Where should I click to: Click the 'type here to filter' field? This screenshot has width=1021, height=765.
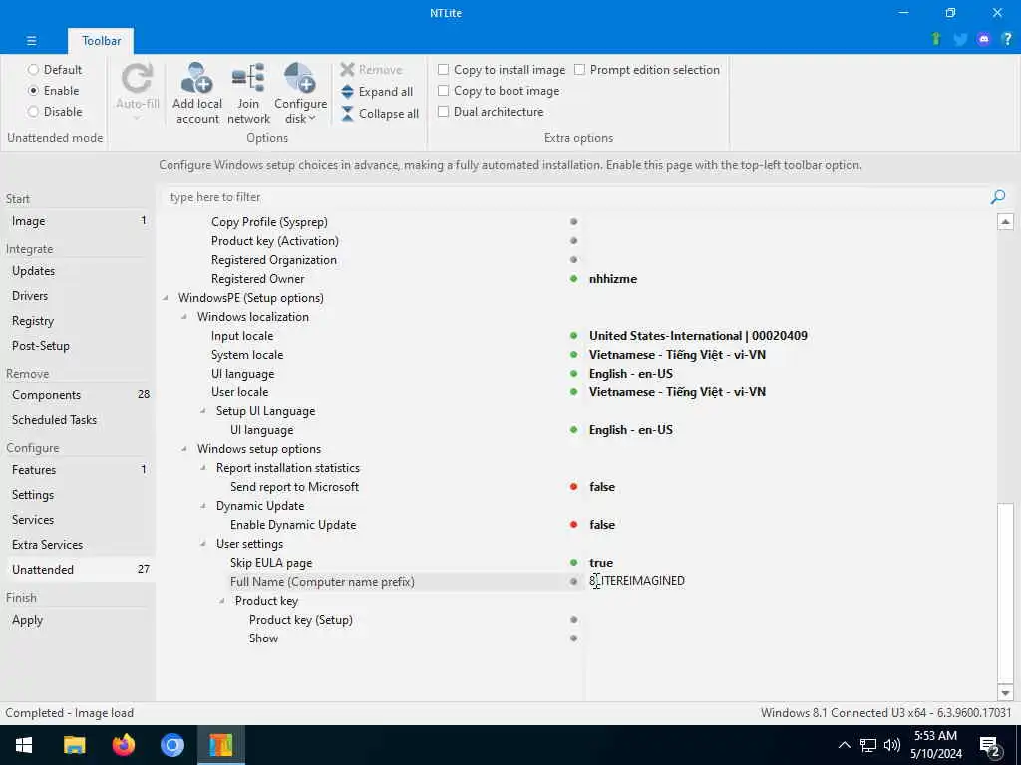(576, 197)
